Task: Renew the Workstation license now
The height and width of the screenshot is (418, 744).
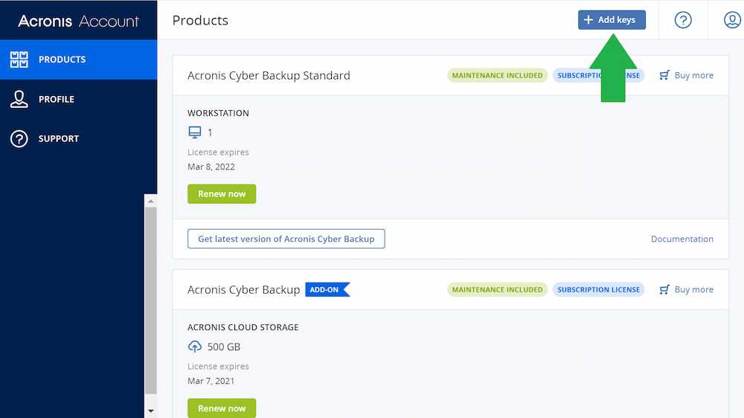Action: (x=222, y=194)
